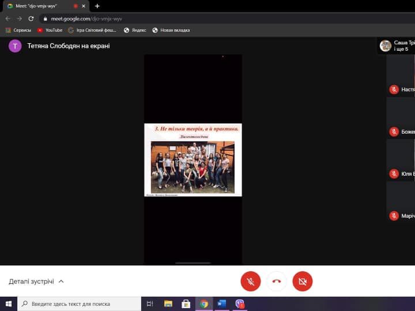Click the Божена participant tile
Image resolution: width=415 pixels, height=311 pixels.
[401, 118]
